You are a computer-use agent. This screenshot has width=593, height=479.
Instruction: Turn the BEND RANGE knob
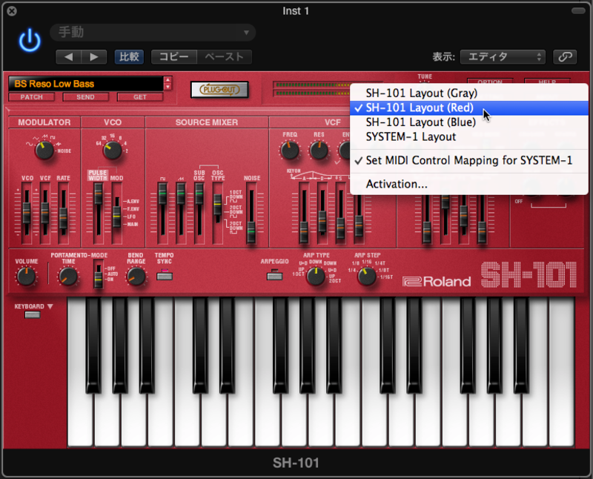click(x=136, y=277)
